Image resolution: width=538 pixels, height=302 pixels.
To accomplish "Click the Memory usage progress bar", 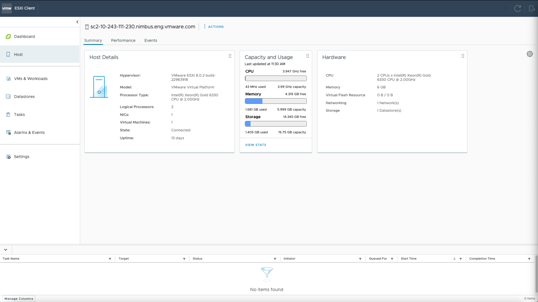I will [x=276, y=101].
